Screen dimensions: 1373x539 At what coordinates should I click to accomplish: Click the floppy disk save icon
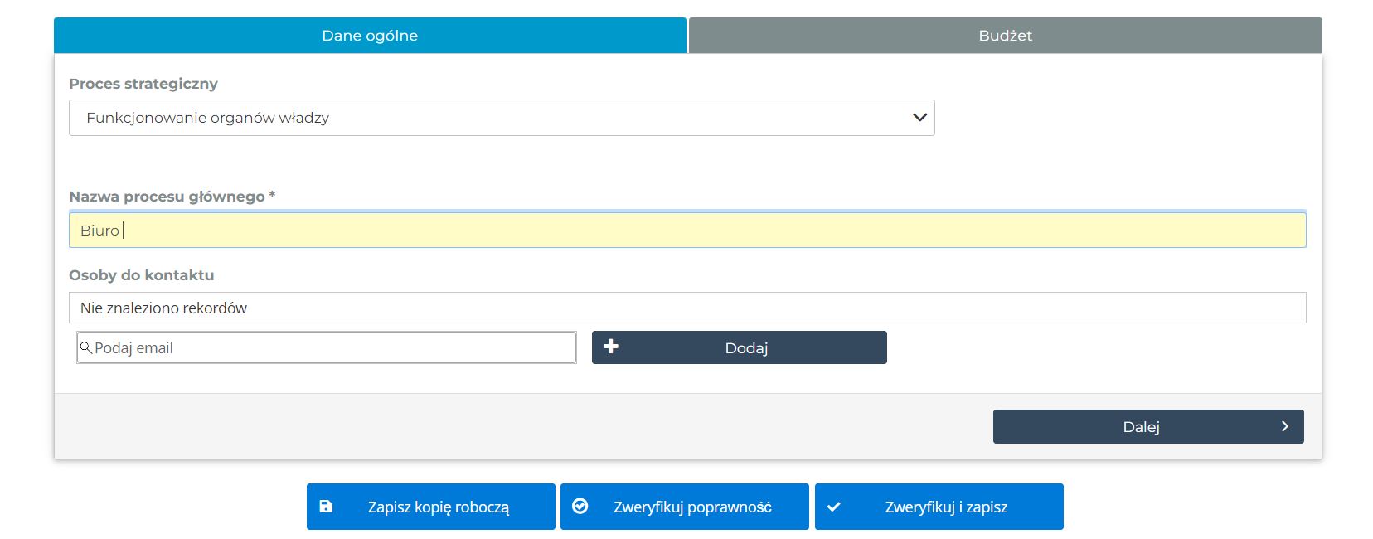[x=326, y=507]
